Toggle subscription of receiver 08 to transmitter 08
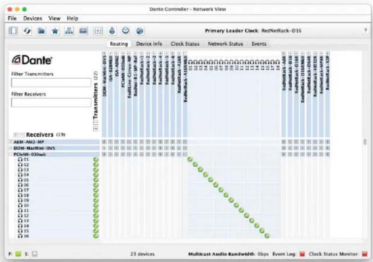Image resolution: width=373 pixels, height=262 pixels. coord(226,195)
